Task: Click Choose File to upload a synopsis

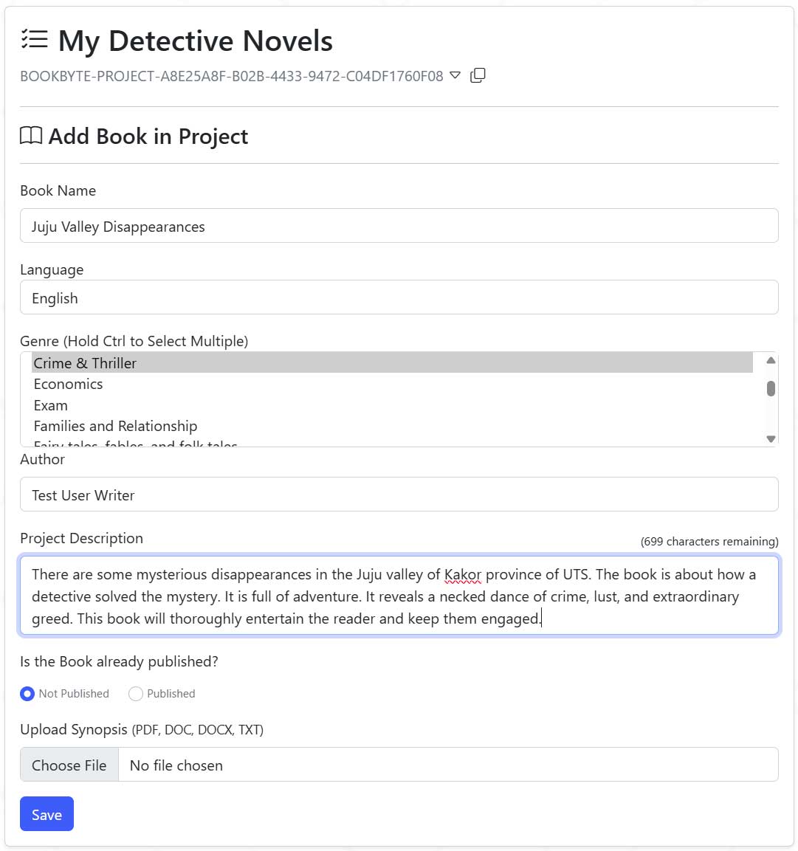Action: point(69,765)
